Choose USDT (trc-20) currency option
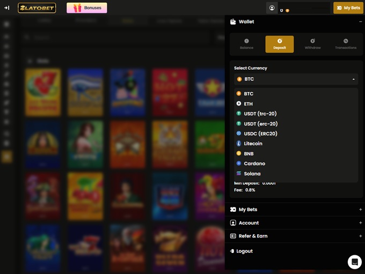 [260, 114]
